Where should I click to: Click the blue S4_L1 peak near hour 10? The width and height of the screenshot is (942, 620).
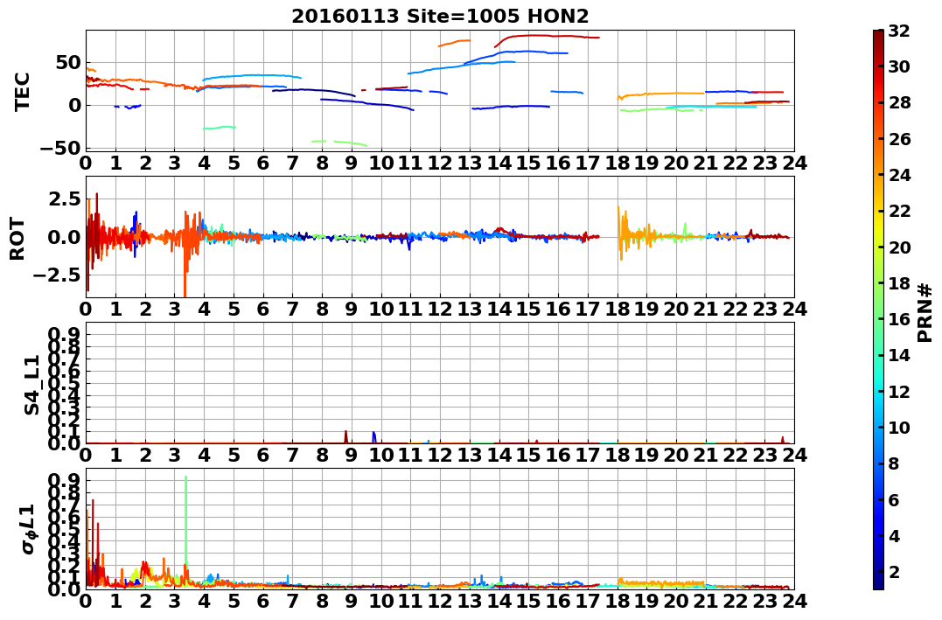pos(374,437)
